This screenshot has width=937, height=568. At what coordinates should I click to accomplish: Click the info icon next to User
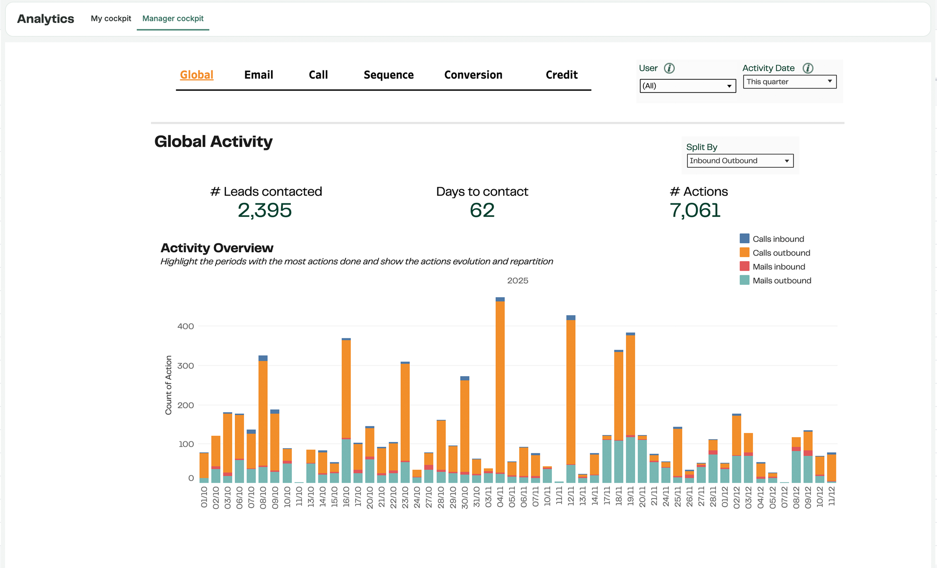point(669,68)
